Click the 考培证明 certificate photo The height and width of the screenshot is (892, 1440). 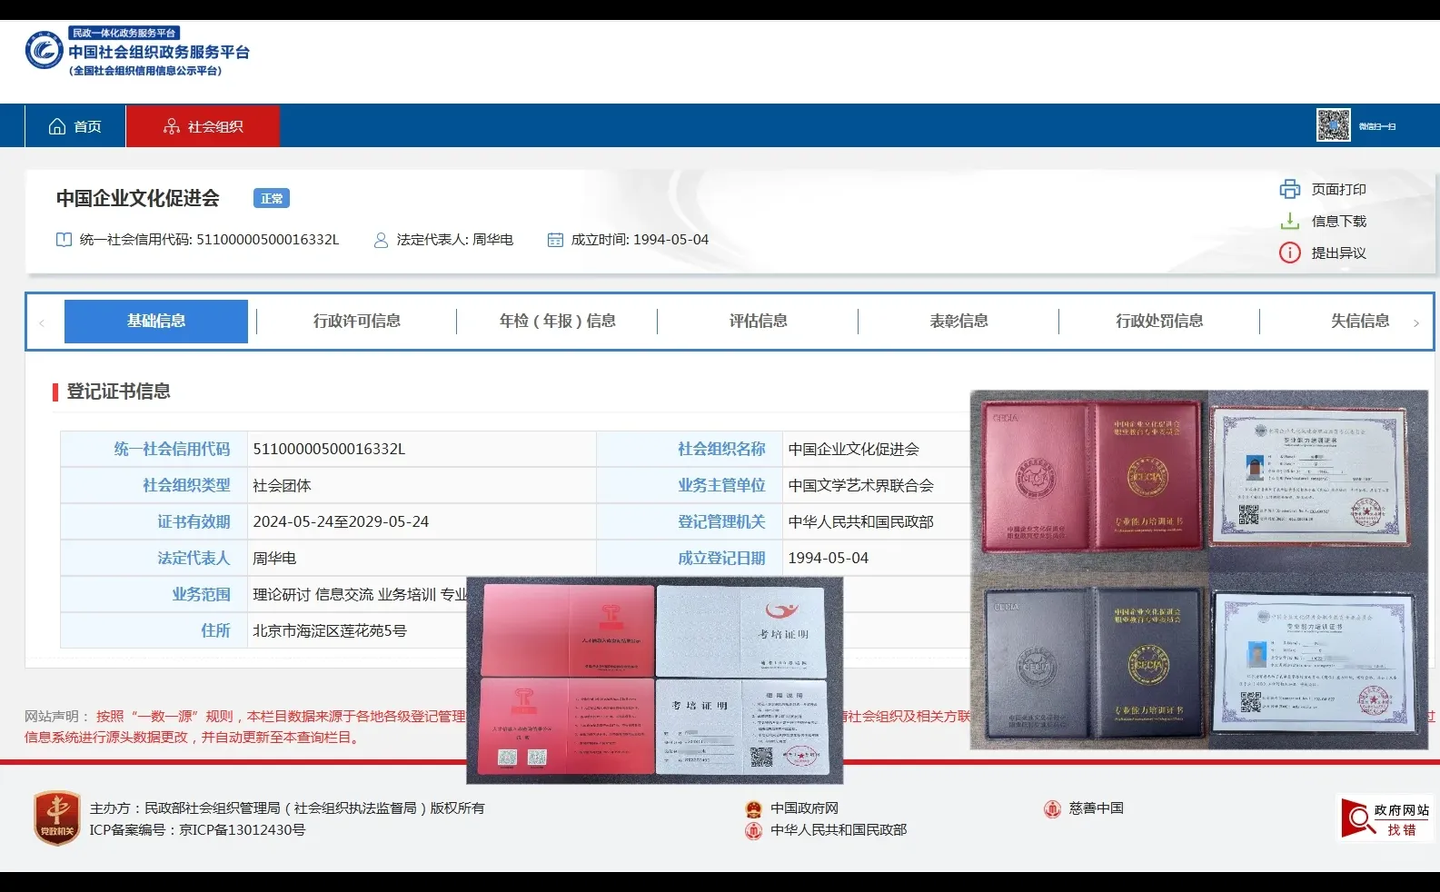[x=655, y=680]
